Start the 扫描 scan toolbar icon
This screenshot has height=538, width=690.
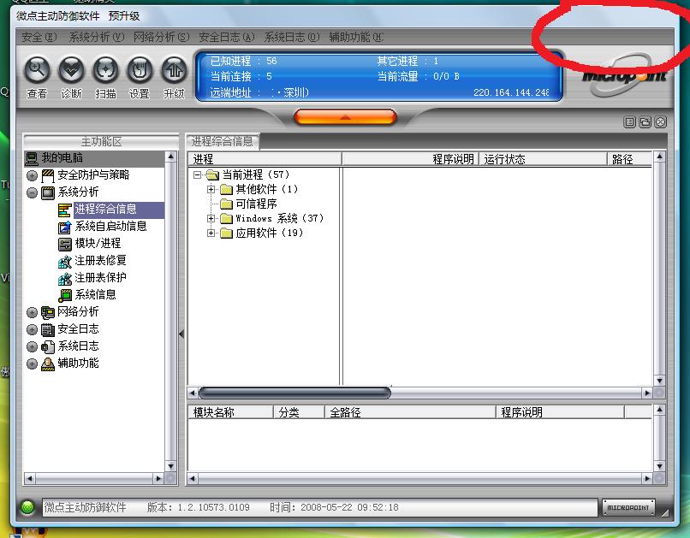click(105, 70)
